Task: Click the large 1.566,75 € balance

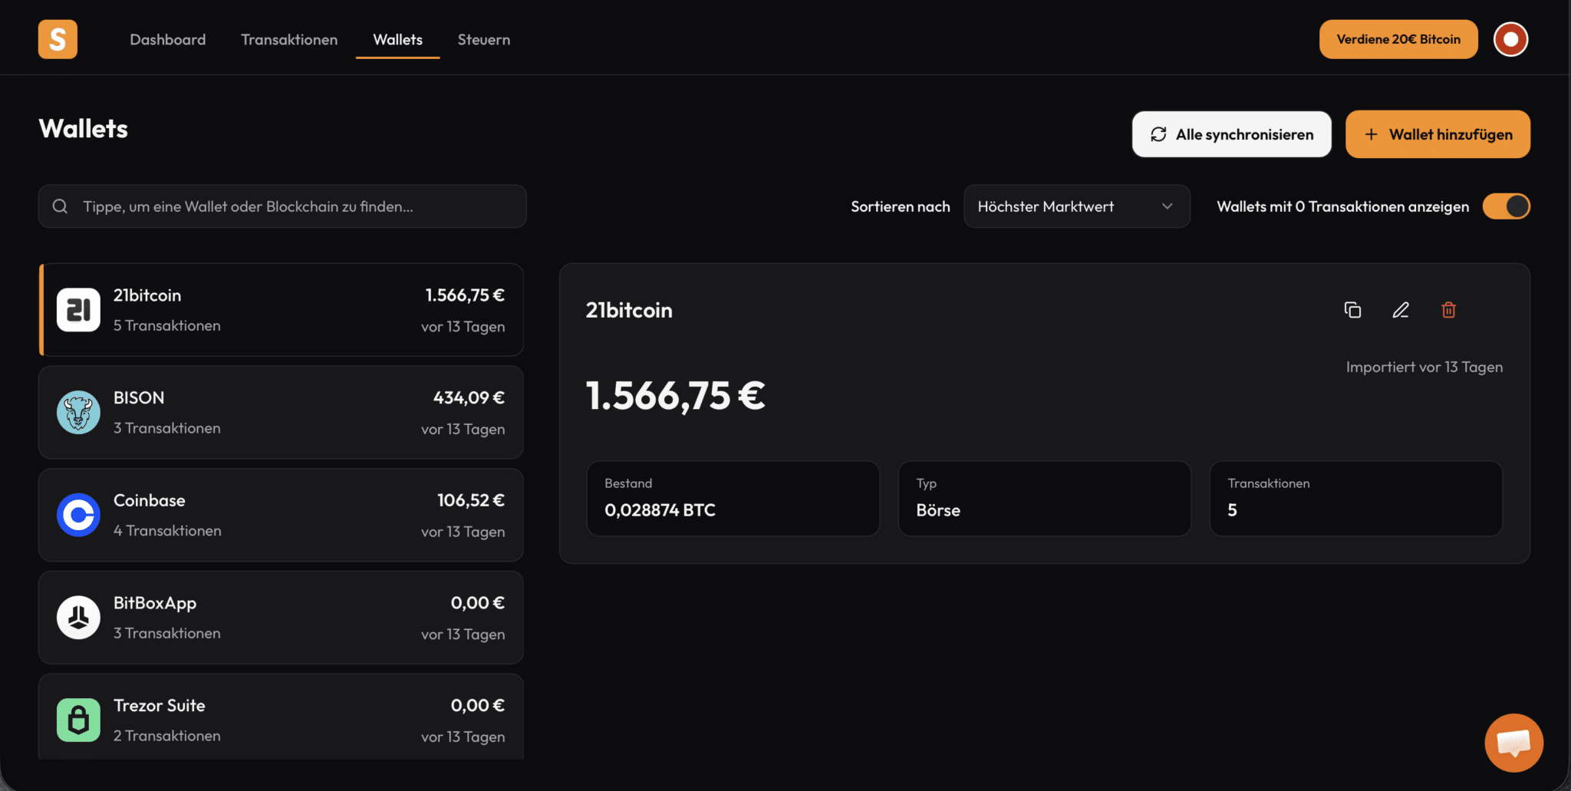Action: pos(675,396)
